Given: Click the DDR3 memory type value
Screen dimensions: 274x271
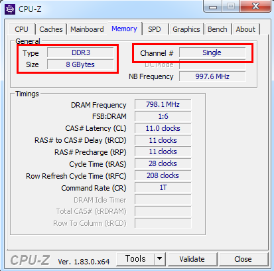Looking at the screenshot, I should (81, 52).
